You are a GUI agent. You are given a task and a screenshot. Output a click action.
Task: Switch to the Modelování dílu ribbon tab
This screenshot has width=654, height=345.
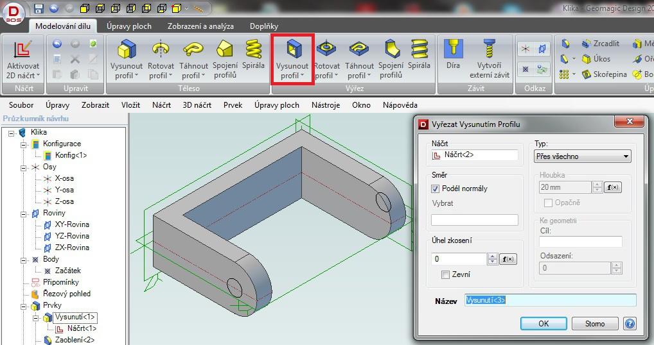tap(62, 26)
